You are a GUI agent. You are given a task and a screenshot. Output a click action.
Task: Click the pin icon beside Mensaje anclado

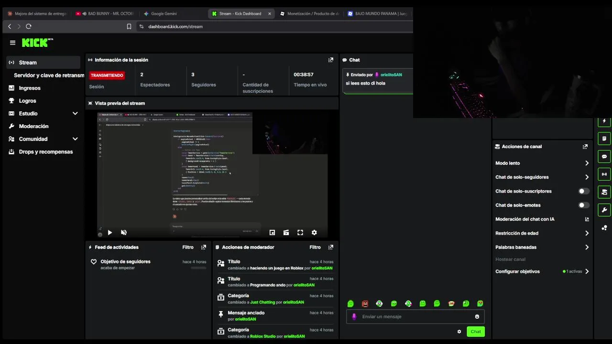(x=220, y=314)
